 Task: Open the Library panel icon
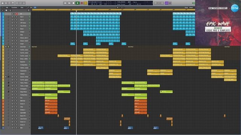(x=3, y=3)
